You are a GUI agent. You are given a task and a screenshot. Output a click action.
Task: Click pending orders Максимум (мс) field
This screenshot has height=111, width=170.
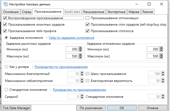coord(153,56)
